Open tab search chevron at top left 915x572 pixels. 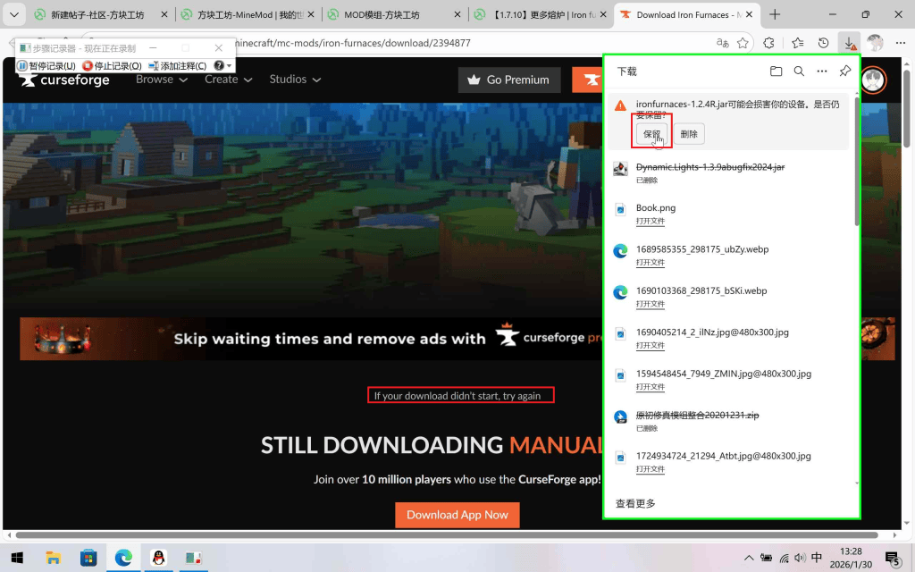click(13, 14)
